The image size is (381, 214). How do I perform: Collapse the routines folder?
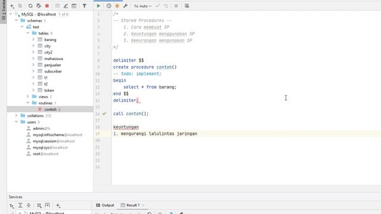click(x=28, y=103)
